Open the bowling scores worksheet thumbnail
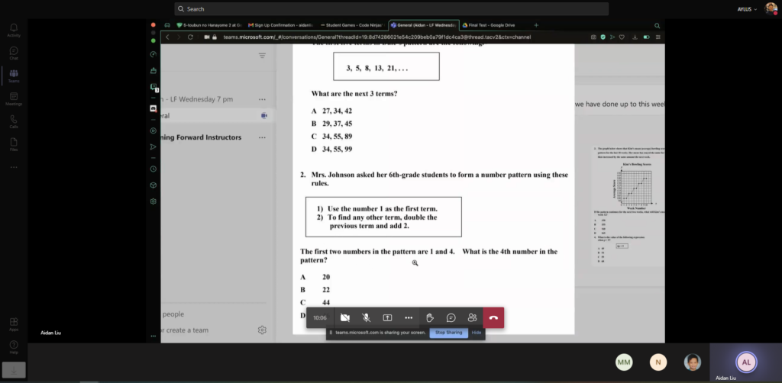This screenshot has width=782, height=383. tap(629, 204)
